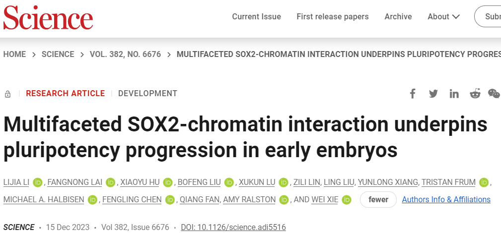Click the Science logo
Screen dimensions: 501x233
tap(48, 17)
